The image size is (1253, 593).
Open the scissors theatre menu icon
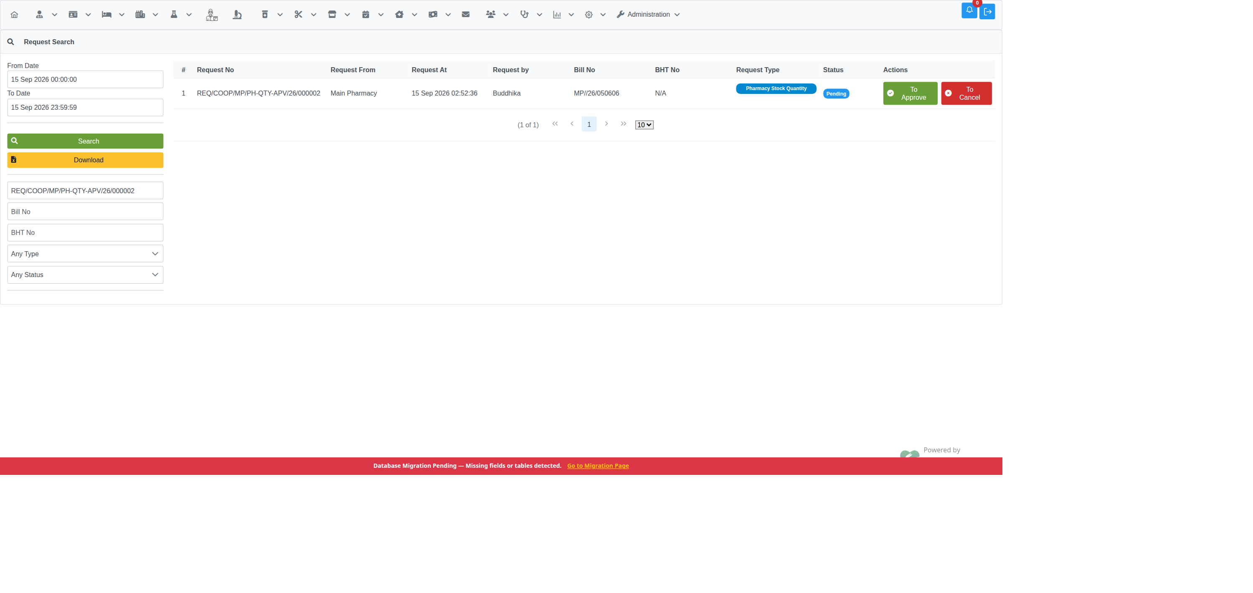click(298, 15)
